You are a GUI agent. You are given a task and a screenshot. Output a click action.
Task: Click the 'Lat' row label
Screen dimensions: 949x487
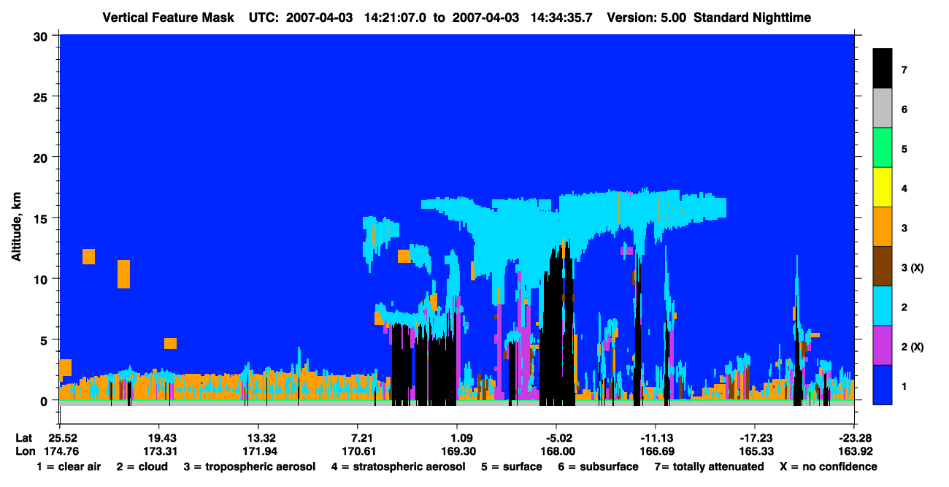click(23, 437)
